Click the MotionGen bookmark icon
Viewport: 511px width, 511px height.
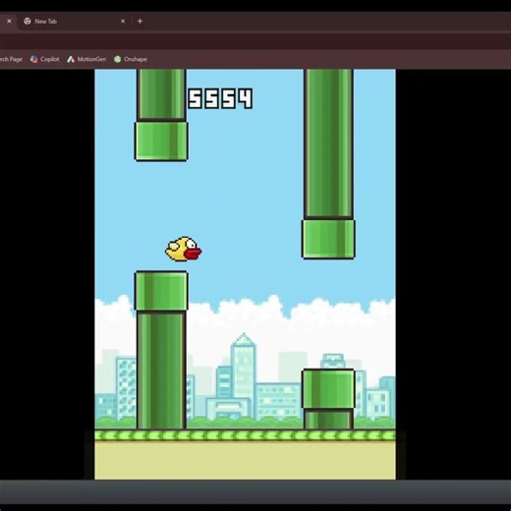[71, 59]
